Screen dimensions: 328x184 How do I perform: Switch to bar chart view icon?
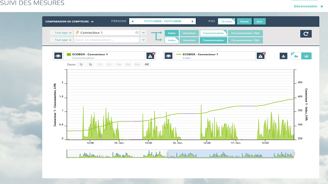[x=306, y=56]
